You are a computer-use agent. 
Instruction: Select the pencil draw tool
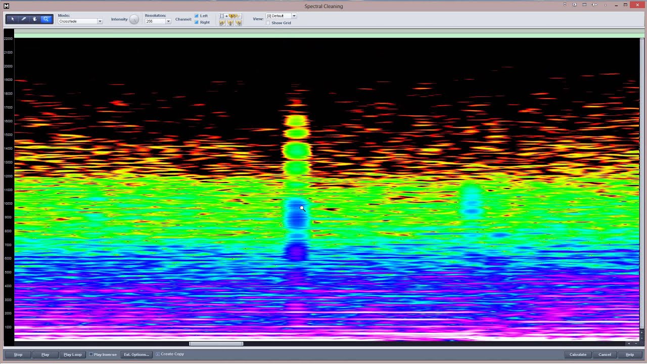[x=24, y=19]
